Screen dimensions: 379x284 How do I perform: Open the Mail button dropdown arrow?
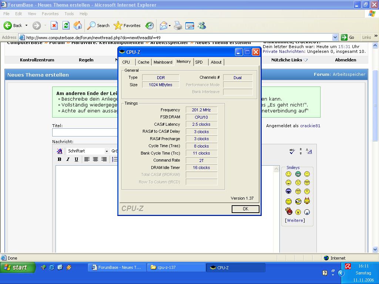[x=170, y=26]
